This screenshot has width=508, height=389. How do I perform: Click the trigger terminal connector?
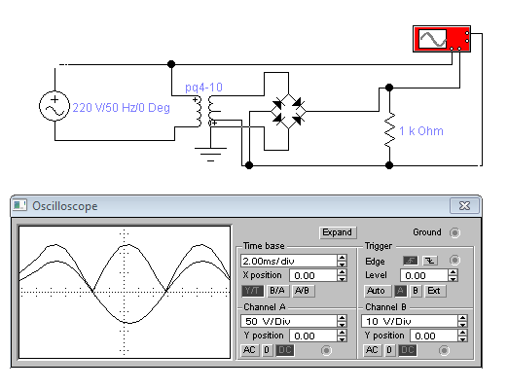(454, 260)
